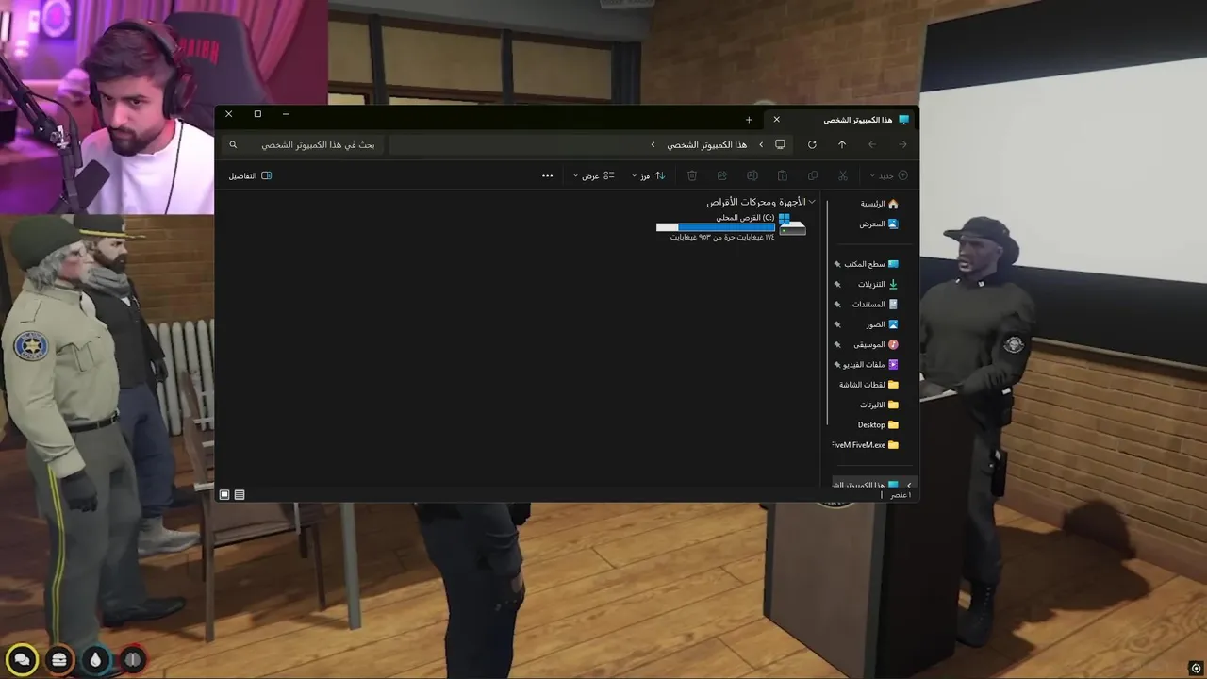Toggle the التفاصيل details pane
Image resolution: width=1207 pixels, height=679 pixels.
[250, 175]
